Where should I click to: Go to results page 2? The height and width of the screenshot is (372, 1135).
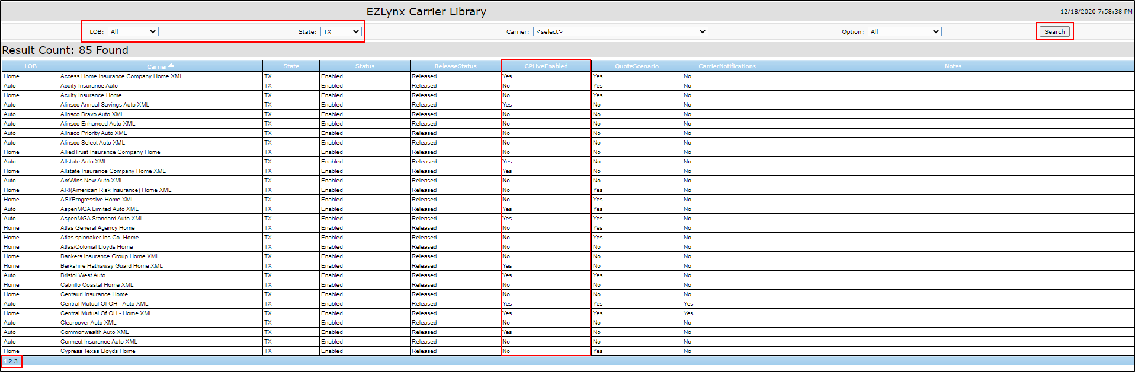(10, 361)
